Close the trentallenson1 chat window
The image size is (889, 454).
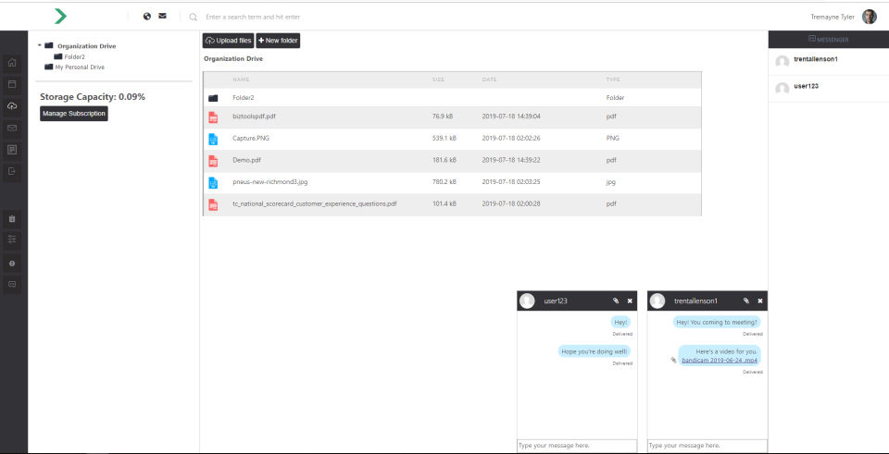point(760,301)
